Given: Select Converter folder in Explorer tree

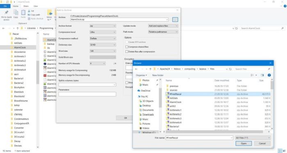Looking at the screenshot, I should (x=19, y=128).
